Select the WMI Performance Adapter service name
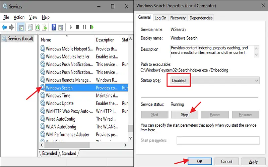The width and height of the screenshot is (268, 167). tap(68, 135)
